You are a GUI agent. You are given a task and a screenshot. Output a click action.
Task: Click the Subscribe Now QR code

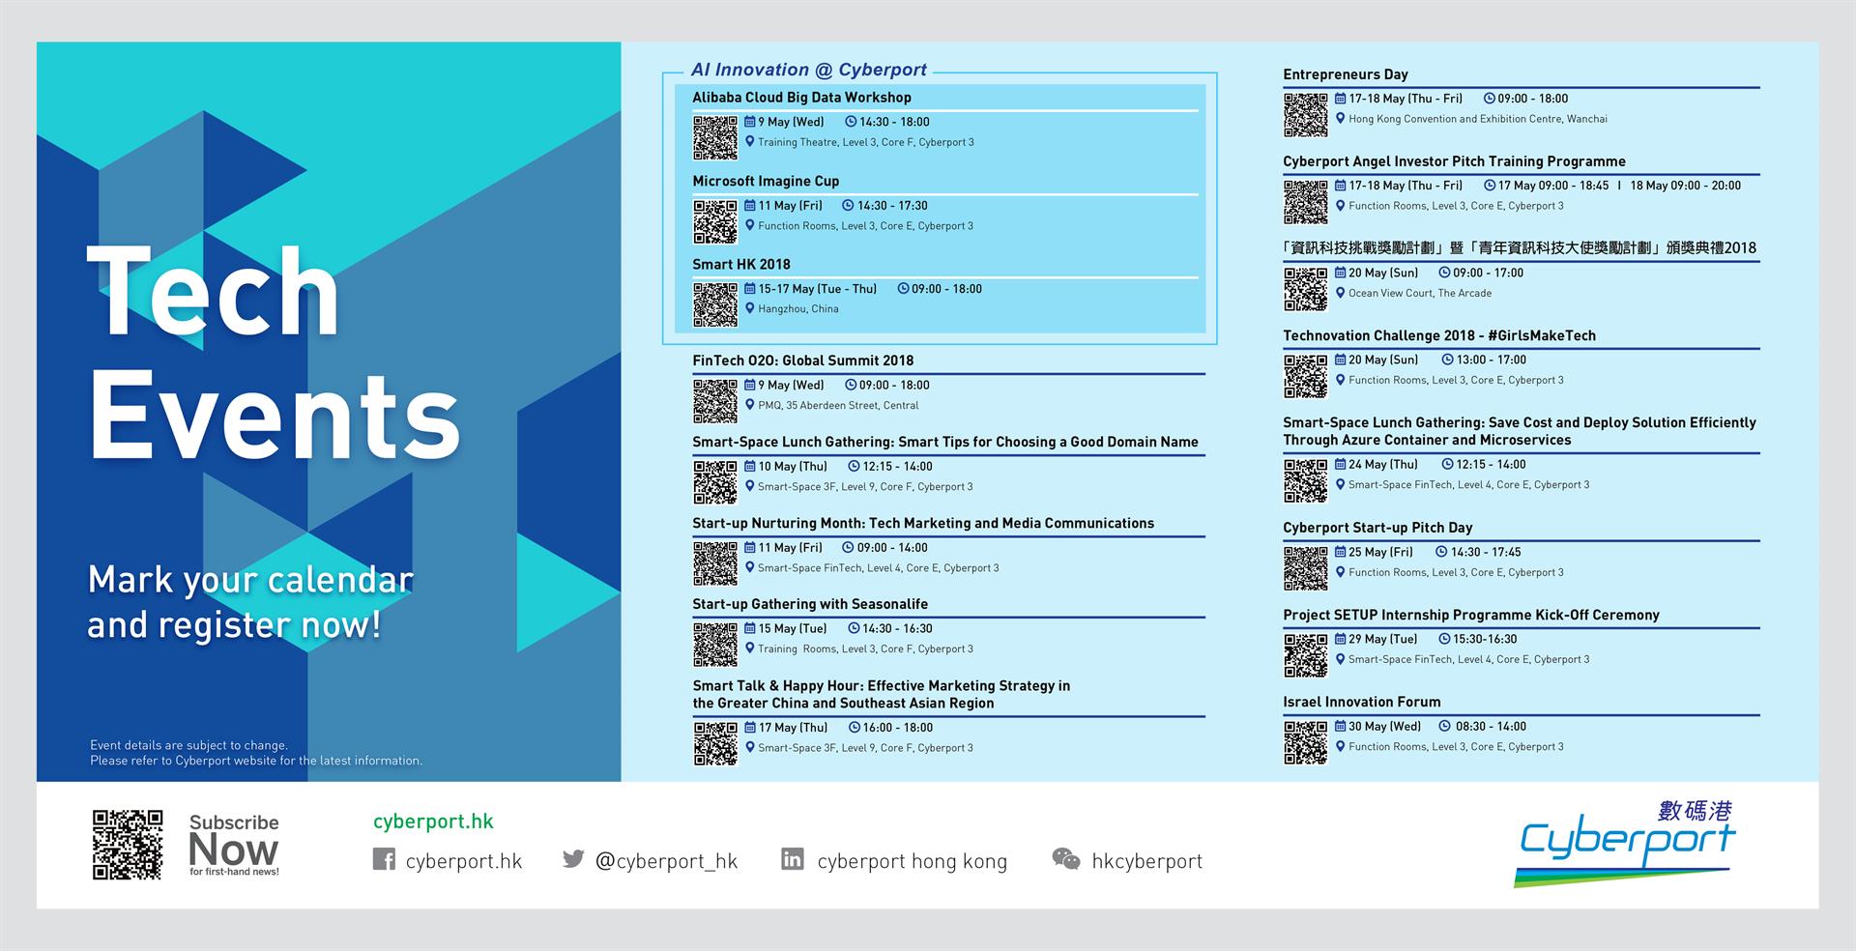[x=128, y=845]
